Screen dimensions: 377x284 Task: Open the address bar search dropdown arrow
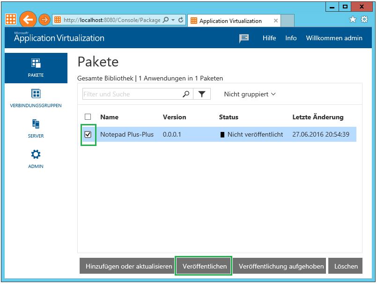click(x=173, y=20)
